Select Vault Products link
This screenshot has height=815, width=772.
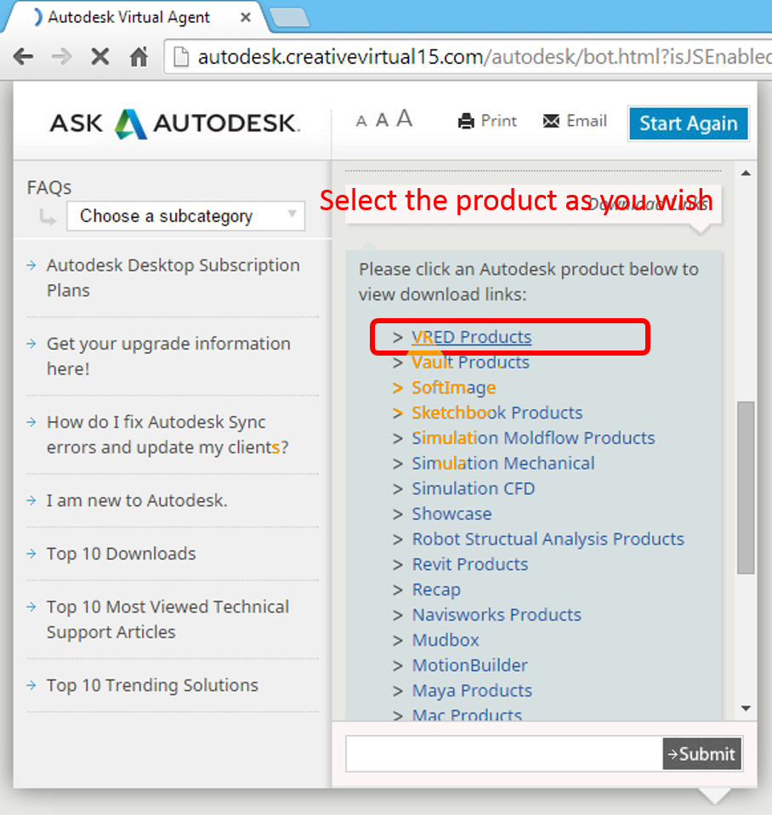470,362
